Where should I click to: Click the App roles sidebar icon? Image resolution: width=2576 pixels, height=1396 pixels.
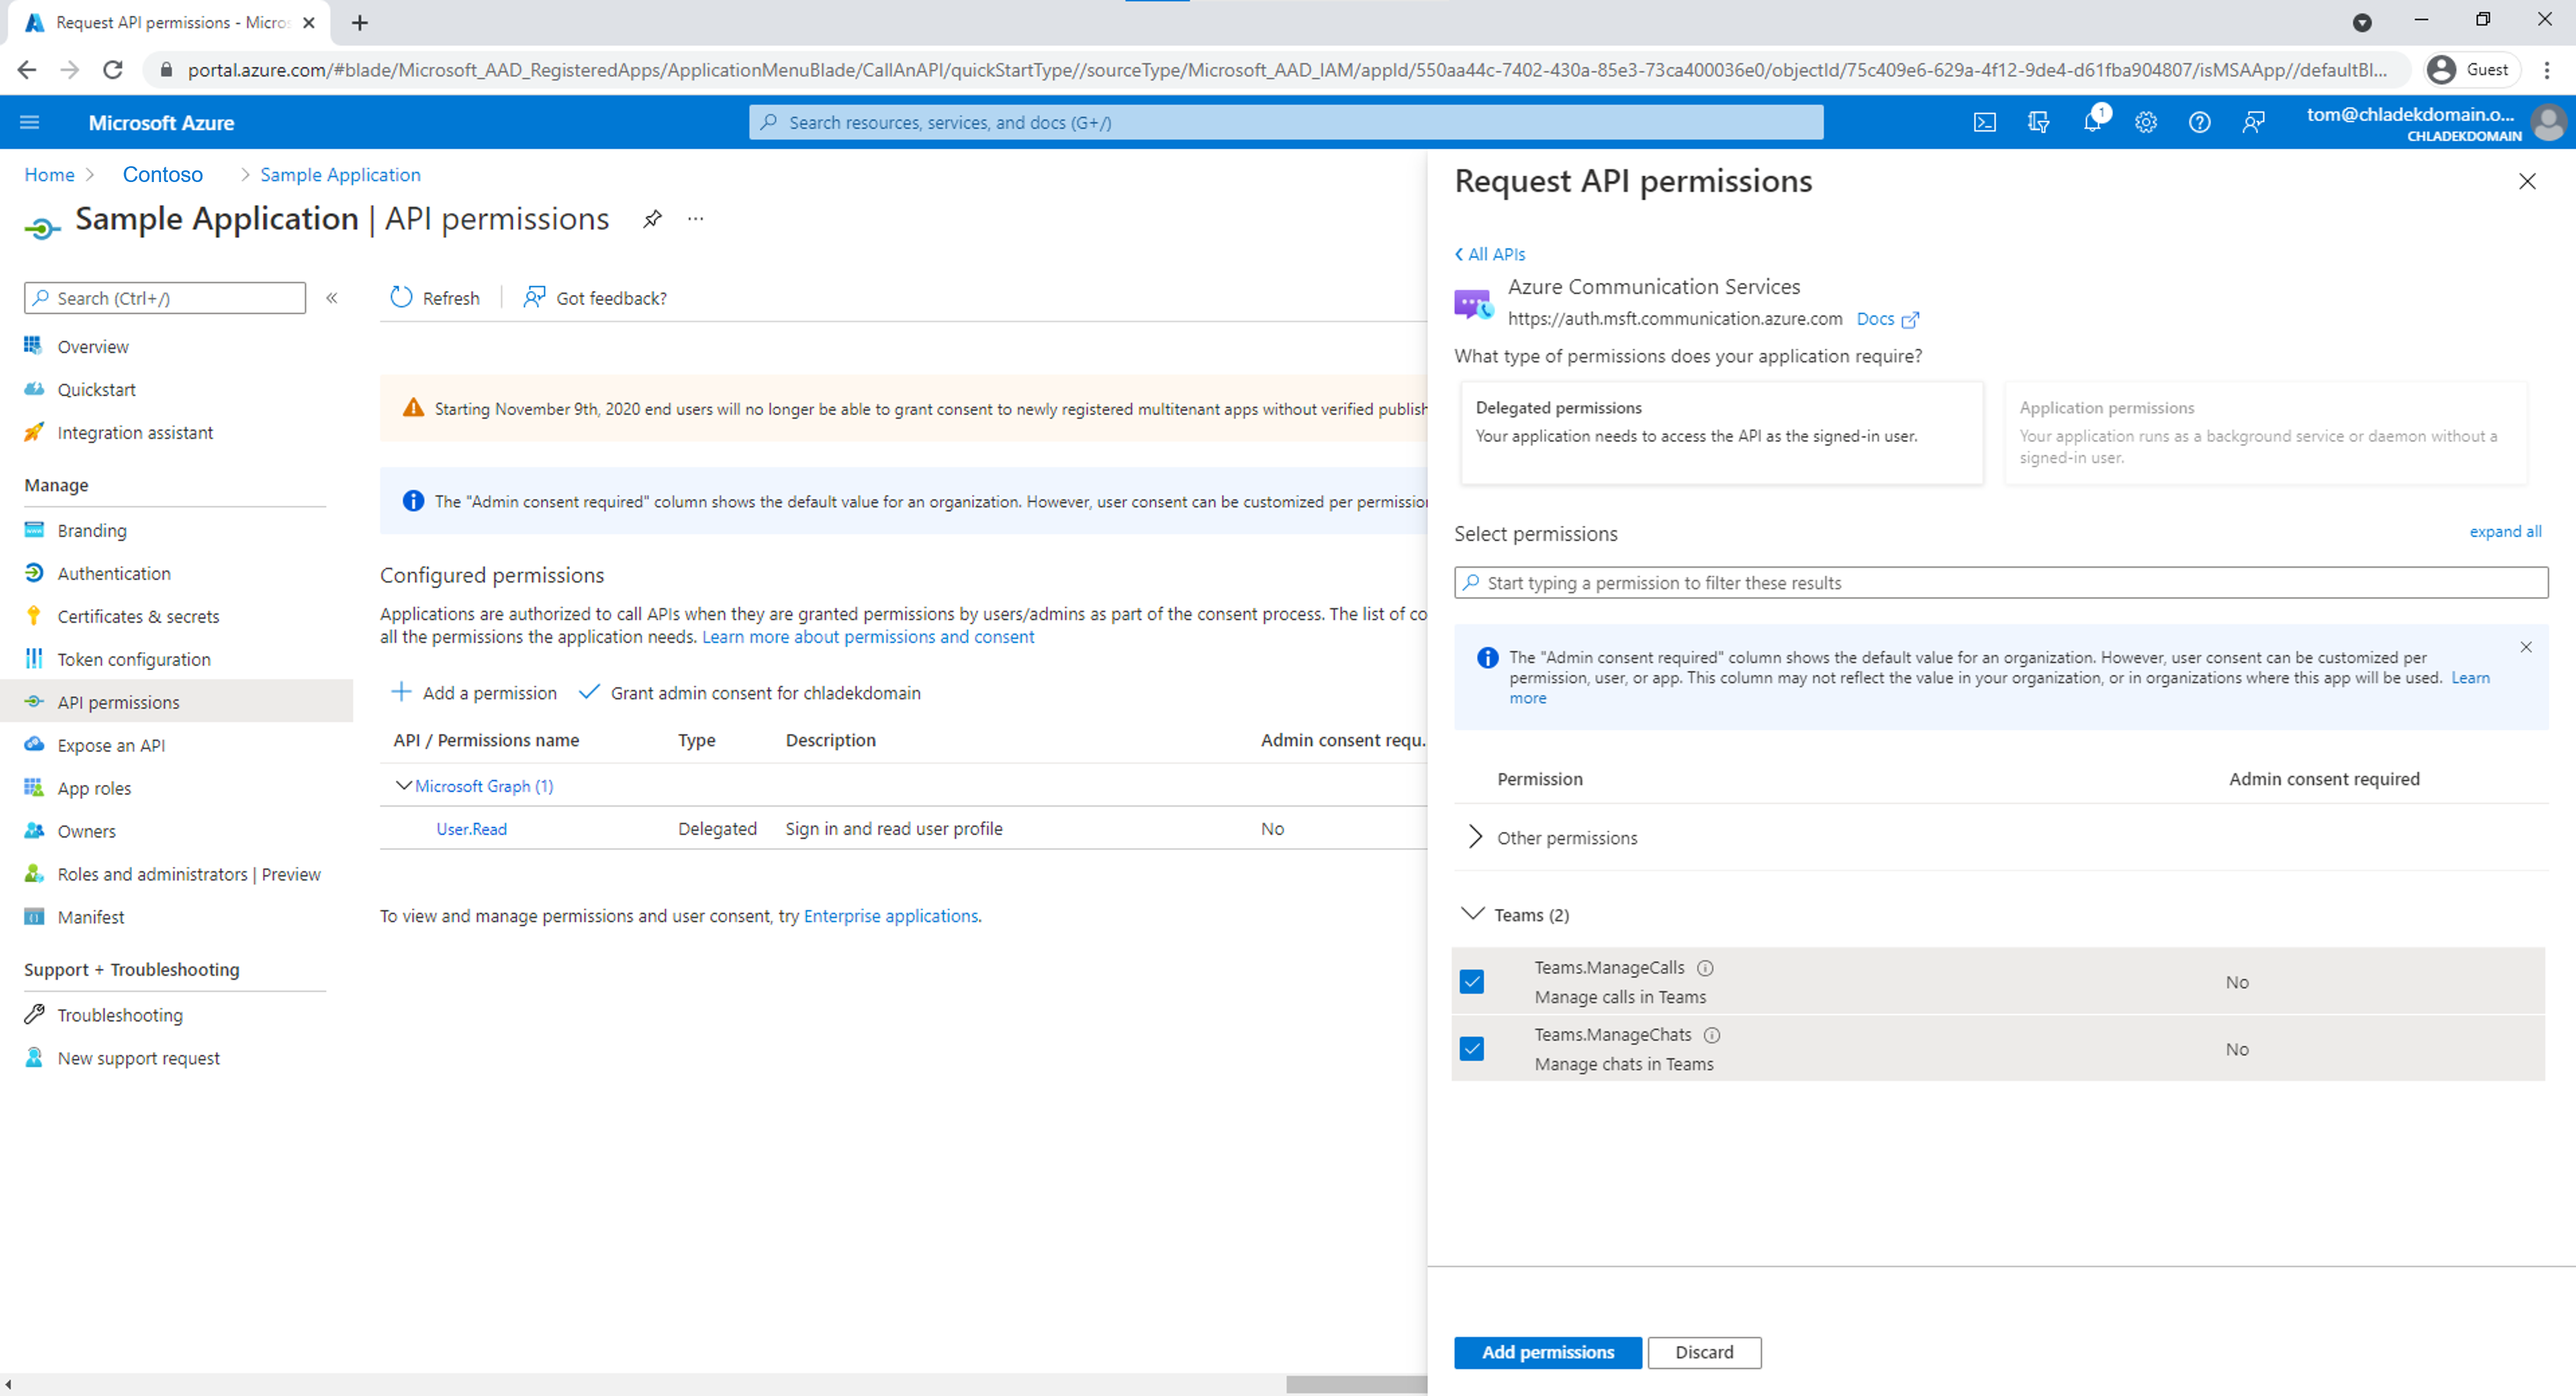(x=35, y=787)
